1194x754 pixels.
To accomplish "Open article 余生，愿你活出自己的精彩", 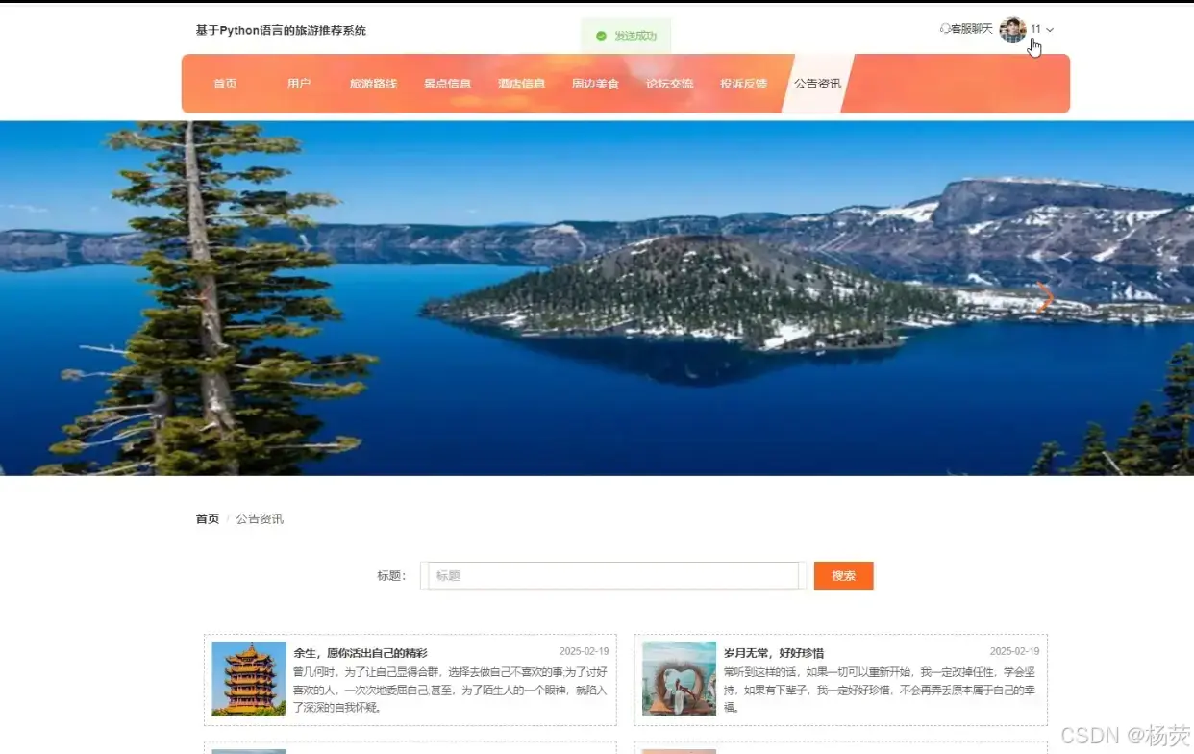I will click(361, 653).
